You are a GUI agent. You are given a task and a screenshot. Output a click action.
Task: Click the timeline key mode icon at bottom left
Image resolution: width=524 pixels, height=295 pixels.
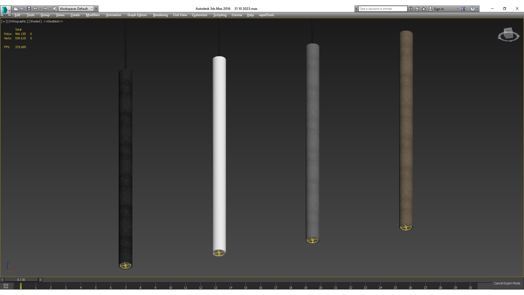click(x=6, y=286)
